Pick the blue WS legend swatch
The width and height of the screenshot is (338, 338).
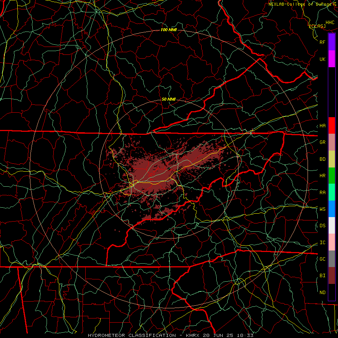(x=332, y=209)
